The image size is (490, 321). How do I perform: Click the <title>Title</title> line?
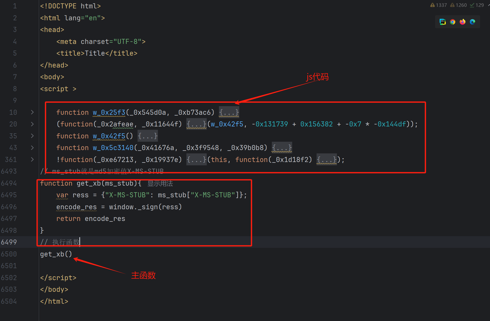point(97,53)
